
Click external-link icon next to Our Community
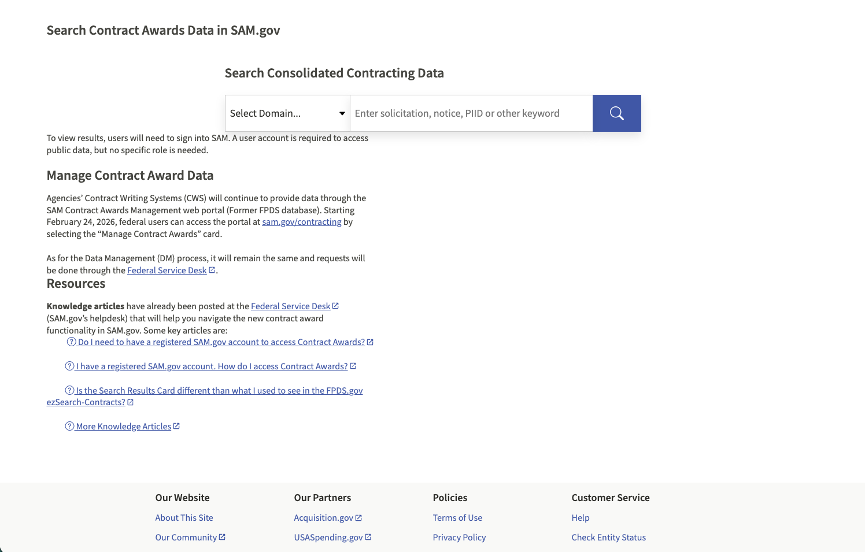222,537
